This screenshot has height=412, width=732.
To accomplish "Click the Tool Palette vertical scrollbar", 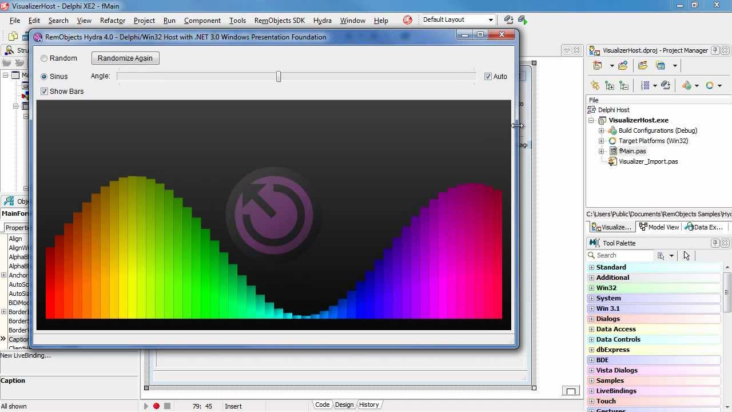I will [727, 292].
